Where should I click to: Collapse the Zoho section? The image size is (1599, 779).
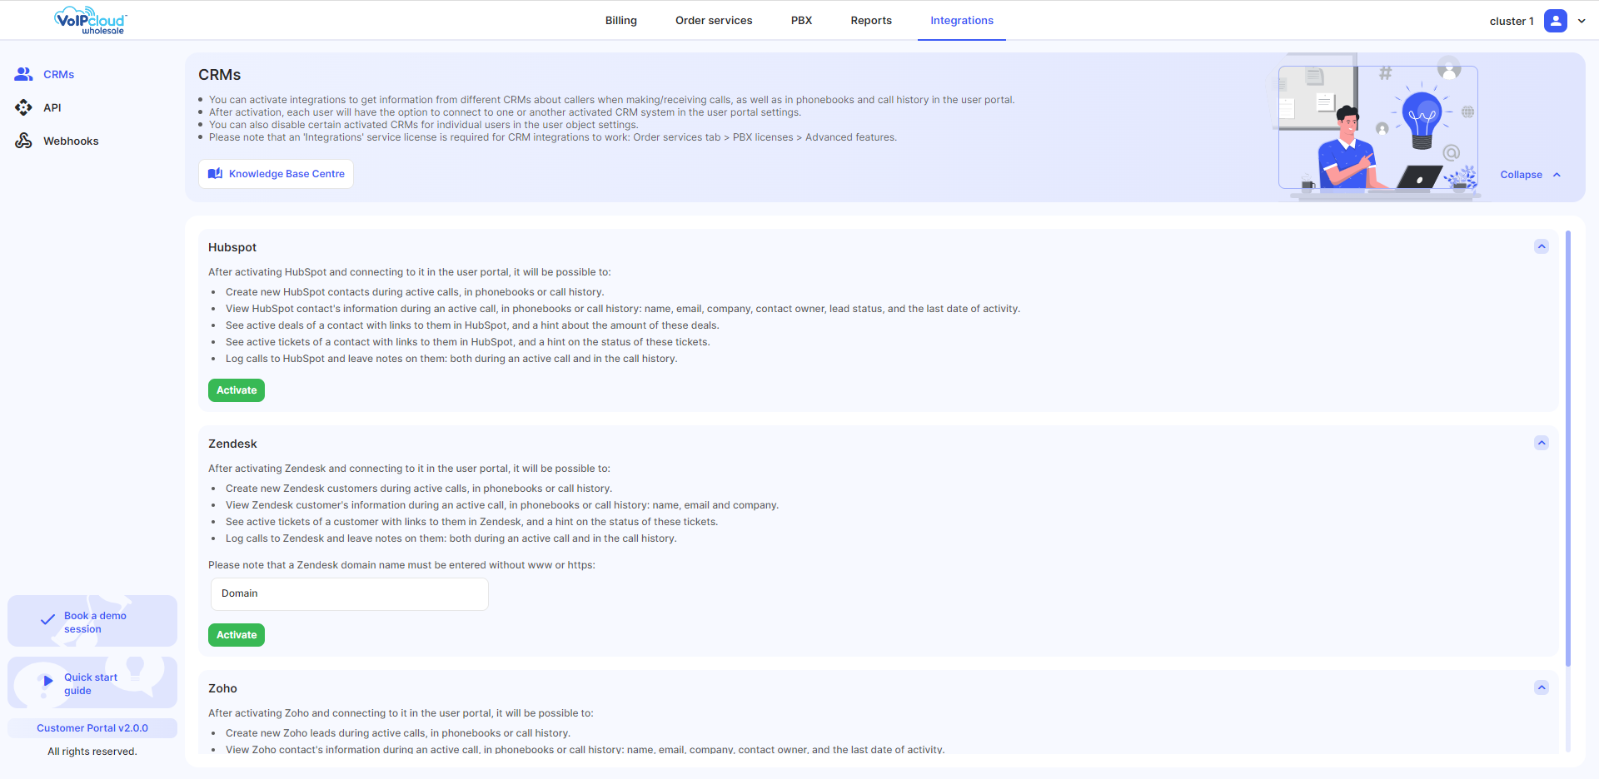coord(1542,687)
